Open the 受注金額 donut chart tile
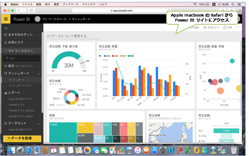 (x=71, y=92)
